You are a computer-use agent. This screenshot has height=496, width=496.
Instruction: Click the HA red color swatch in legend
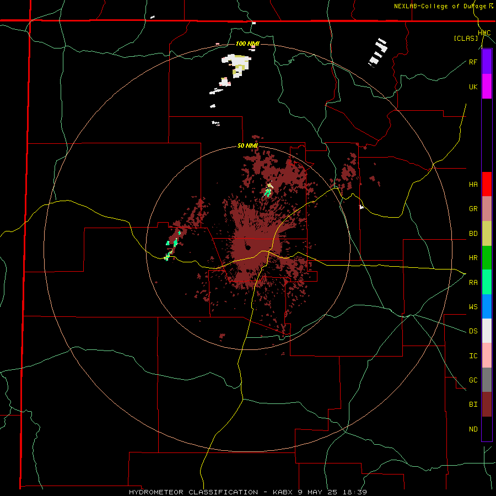click(487, 184)
